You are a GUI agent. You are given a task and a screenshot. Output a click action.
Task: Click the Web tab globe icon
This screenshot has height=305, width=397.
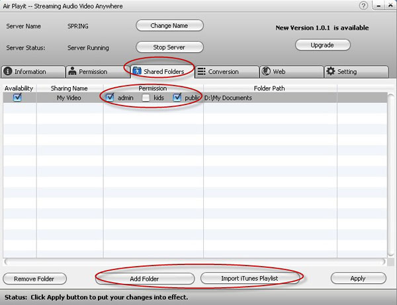(x=266, y=71)
